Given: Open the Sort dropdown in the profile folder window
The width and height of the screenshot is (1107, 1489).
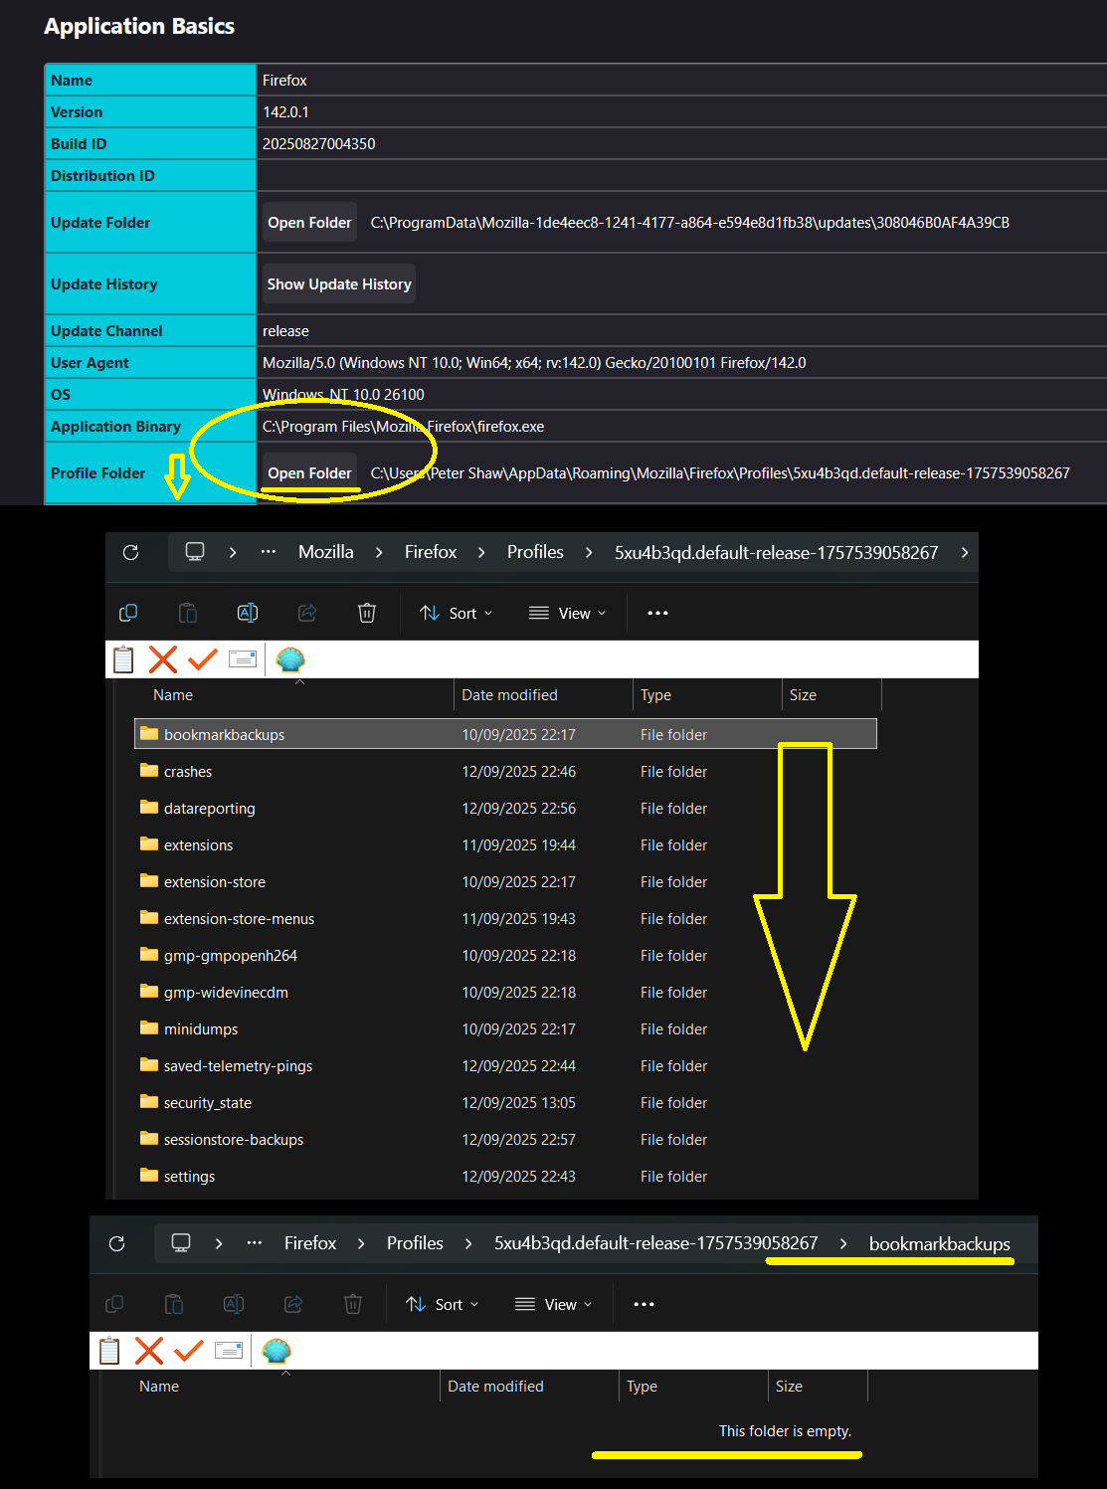Looking at the screenshot, I should tap(457, 613).
